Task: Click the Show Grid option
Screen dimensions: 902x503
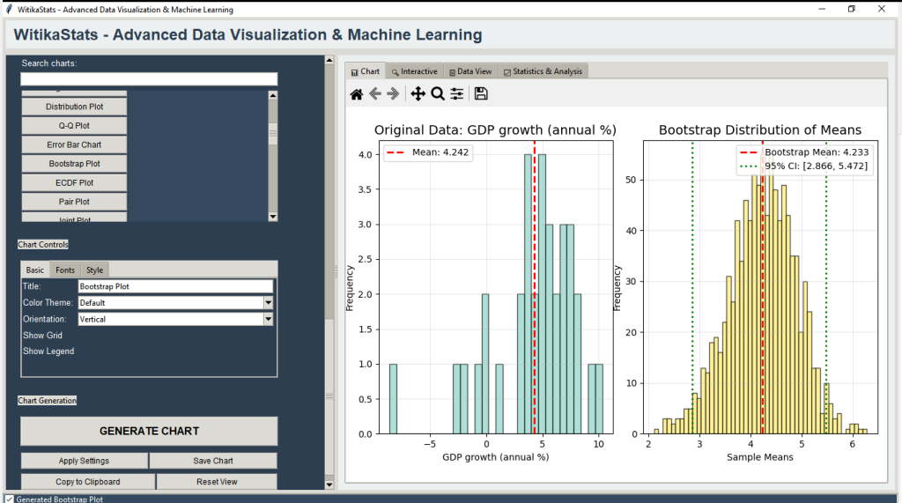Action: pyautogui.click(x=42, y=335)
